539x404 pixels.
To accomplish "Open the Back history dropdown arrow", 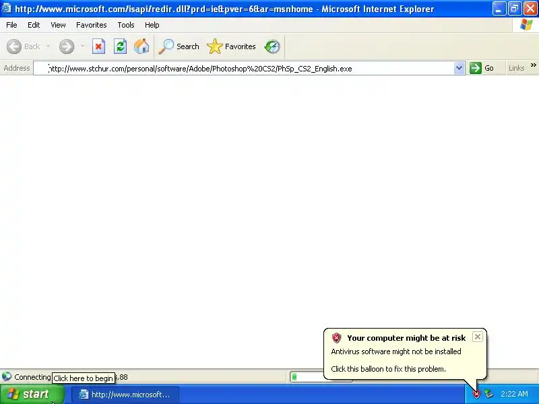I will click(x=48, y=46).
